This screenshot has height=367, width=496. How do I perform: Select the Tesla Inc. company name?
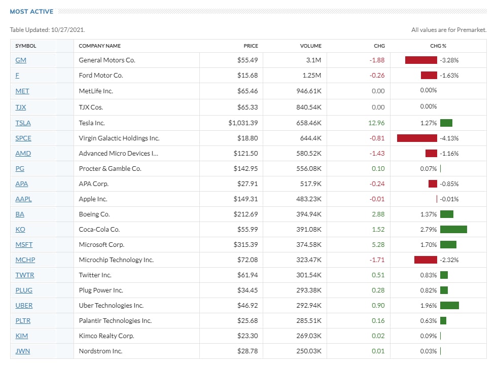click(x=92, y=123)
